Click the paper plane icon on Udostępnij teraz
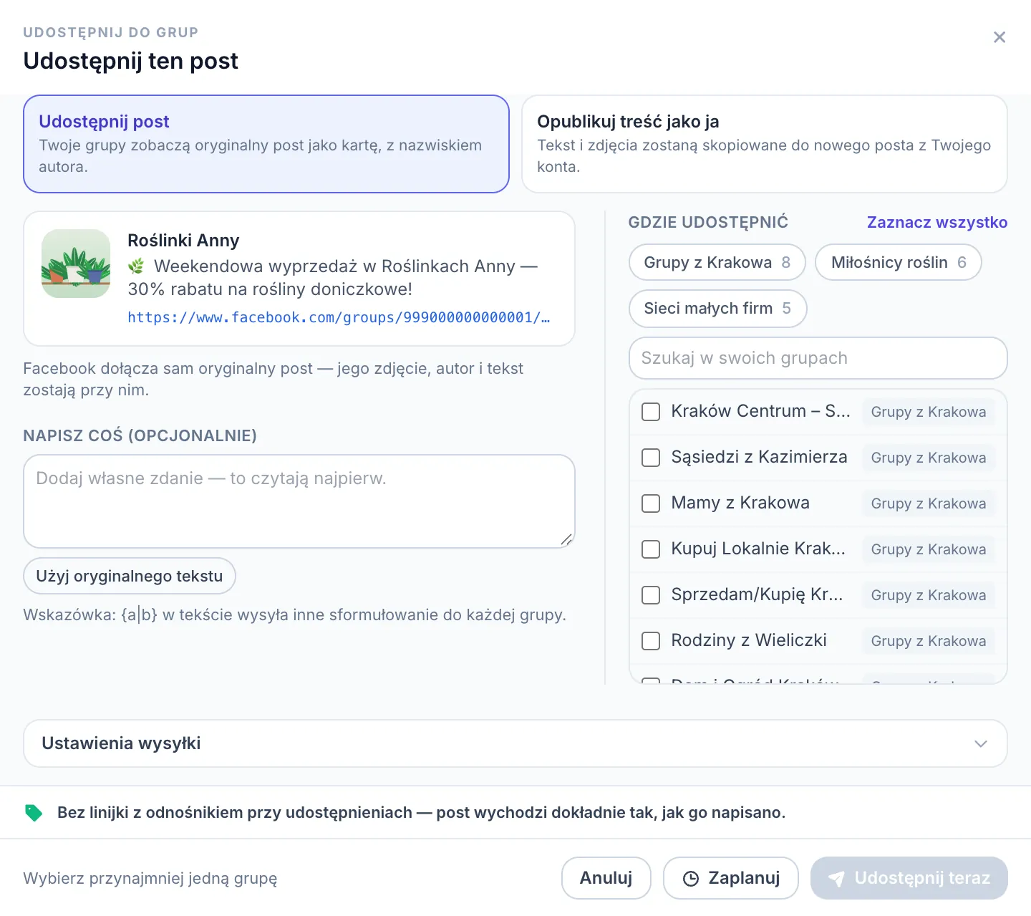This screenshot has height=916, width=1031. tap(836, 879)
